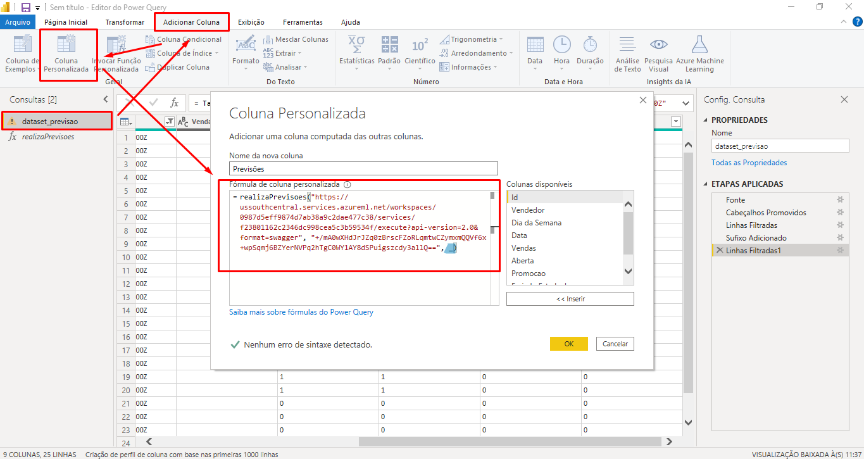This screenshot has height=459, width=864.
Task: Click the Nome da nova coluna field
Action: pyautogui.click(x=363, y=169)
